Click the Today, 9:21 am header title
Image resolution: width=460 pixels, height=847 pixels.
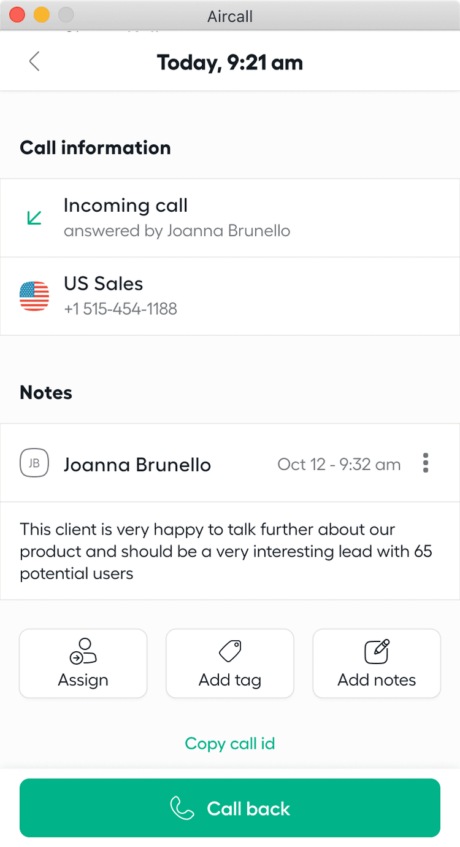(x=230, y=63)
